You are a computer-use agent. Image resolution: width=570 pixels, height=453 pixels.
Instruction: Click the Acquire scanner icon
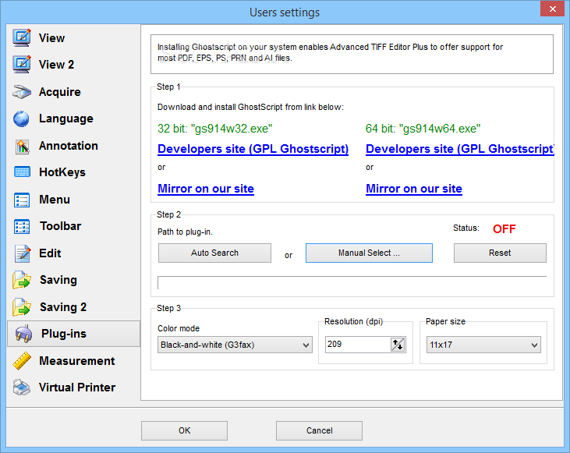coord(22,92)
